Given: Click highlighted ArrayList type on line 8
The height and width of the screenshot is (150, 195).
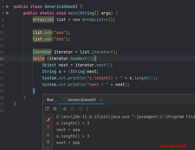Looking at the screenshot, I should 43,19.
